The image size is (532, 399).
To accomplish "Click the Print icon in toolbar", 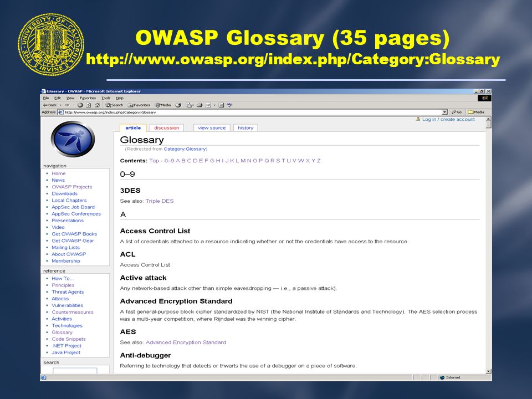I will (x=199, y=105).
